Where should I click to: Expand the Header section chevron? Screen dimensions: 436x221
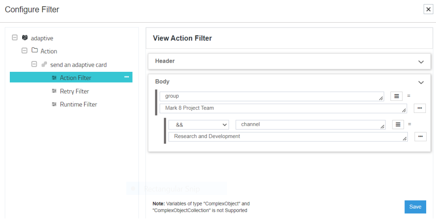pyautogui.click(x=421, y=62)
